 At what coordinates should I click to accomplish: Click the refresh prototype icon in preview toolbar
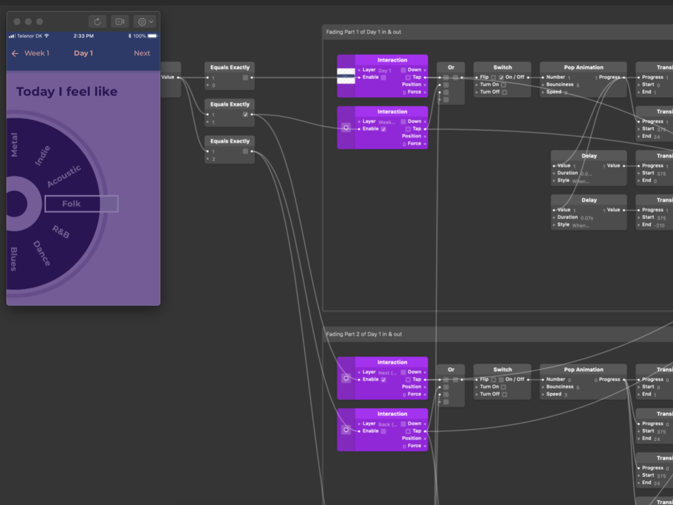[x=97, y=21]
